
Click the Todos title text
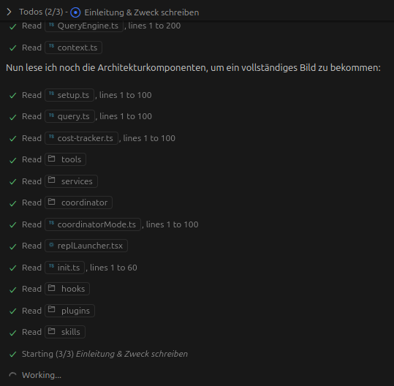click(x=41, y=12)
